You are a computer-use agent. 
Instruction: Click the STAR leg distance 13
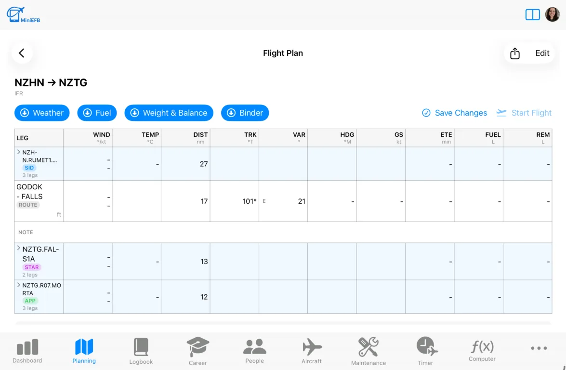pyautogui.click(x=204, y=261)
